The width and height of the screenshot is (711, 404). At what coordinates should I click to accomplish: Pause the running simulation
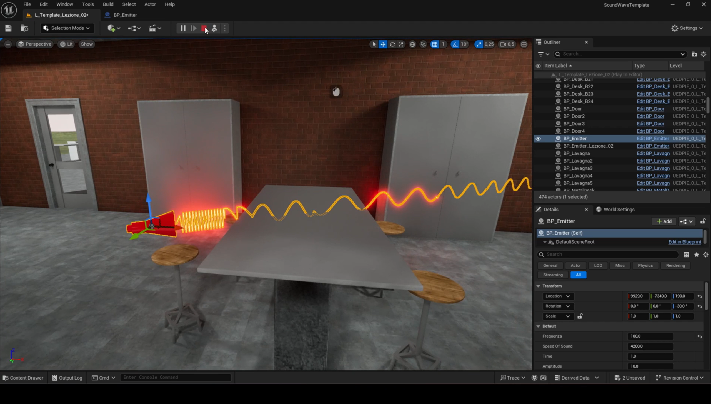click(x=183, y=28)
